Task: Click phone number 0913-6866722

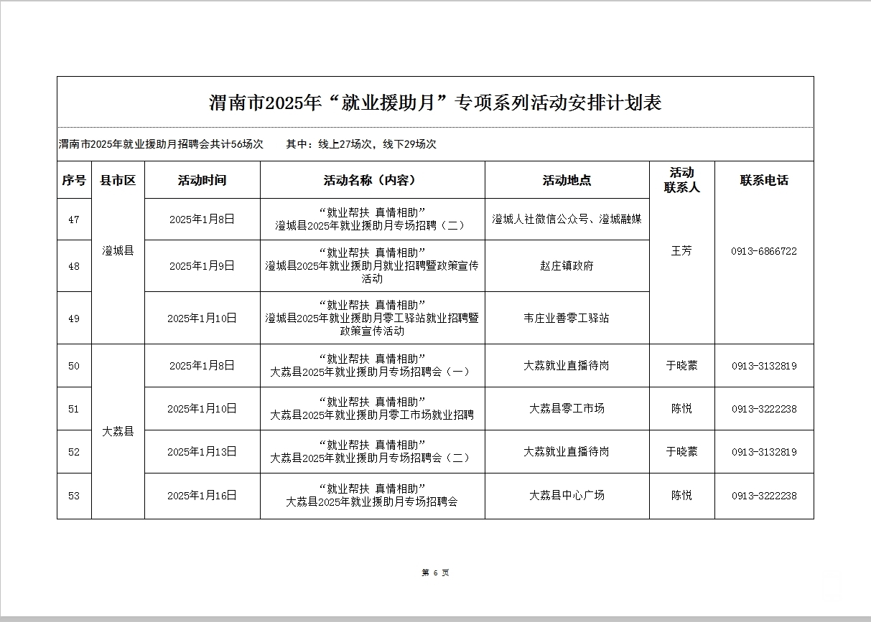Action: [x=764, y=251]
